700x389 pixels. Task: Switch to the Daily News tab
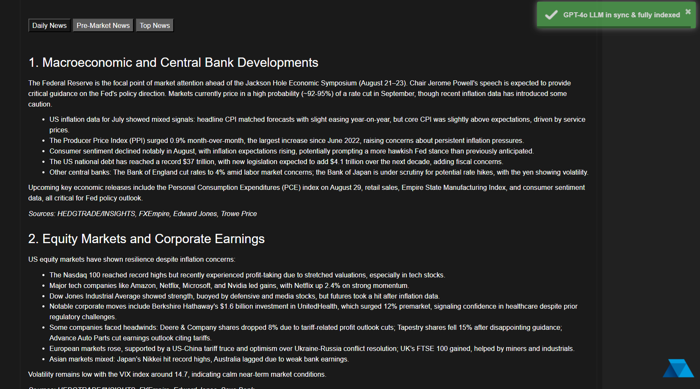click(50, 25)
